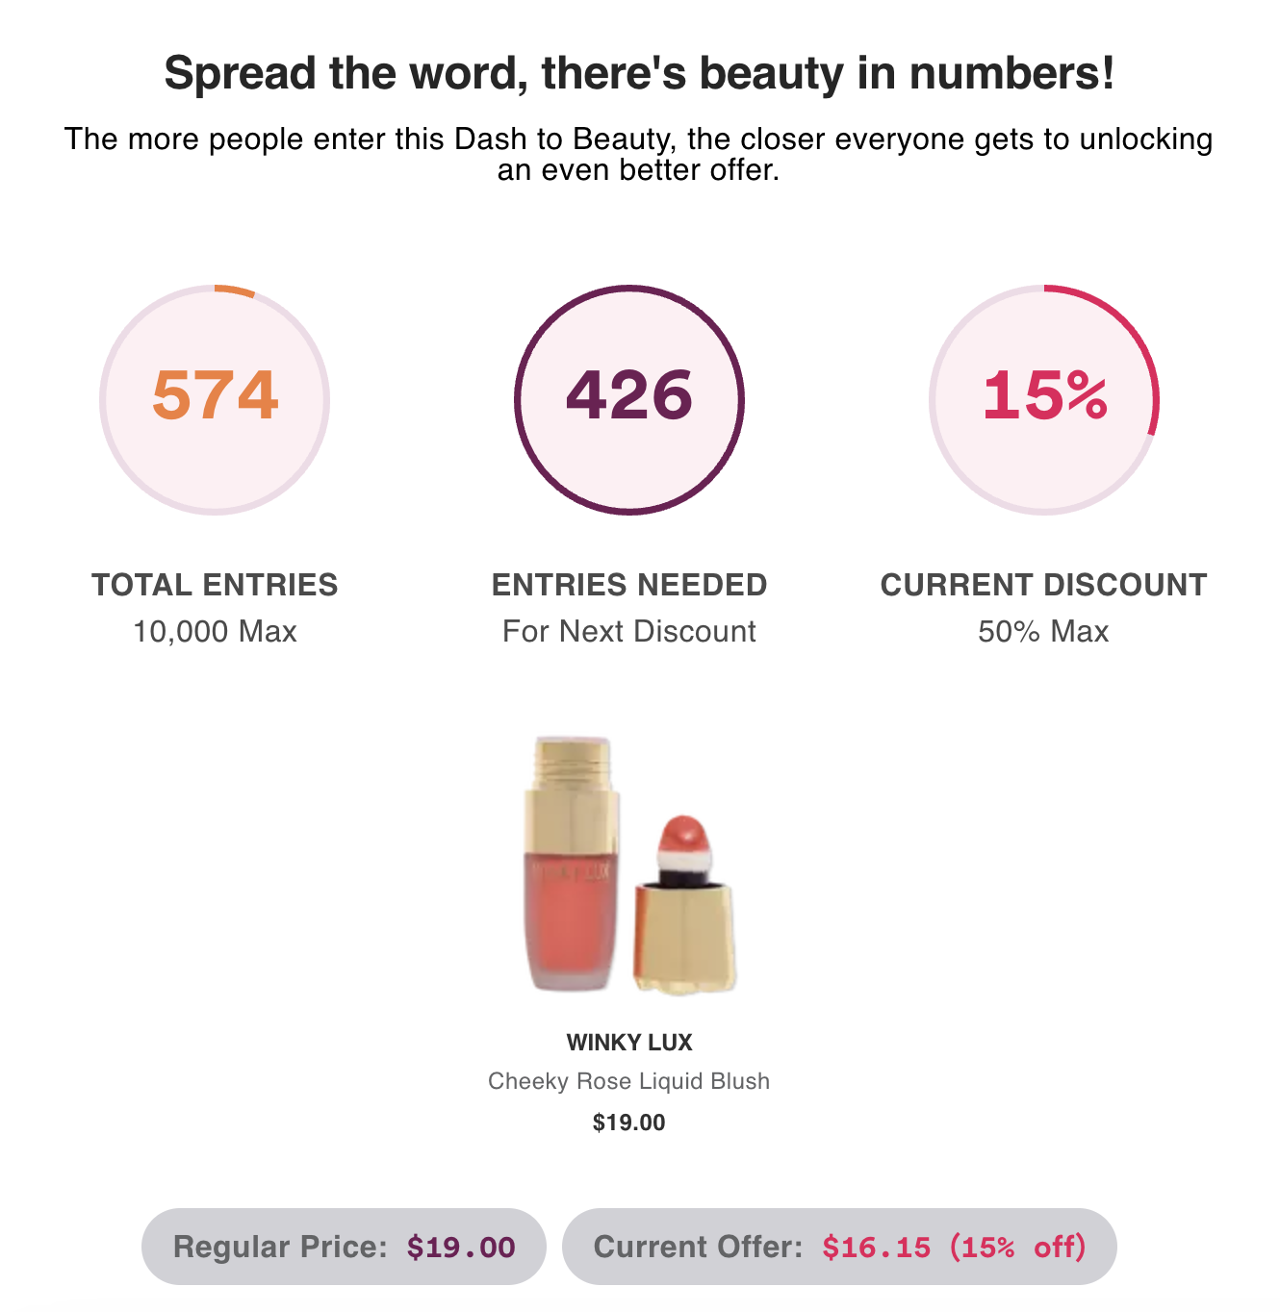Open the Cheeky Rose Liquid Blush link
Screen dimensions: 1280x1312
click(x=628, y=1081)
